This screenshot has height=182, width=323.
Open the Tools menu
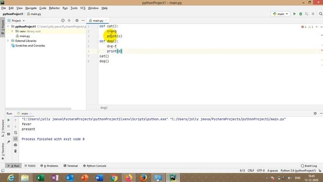(x=74, y=8)
